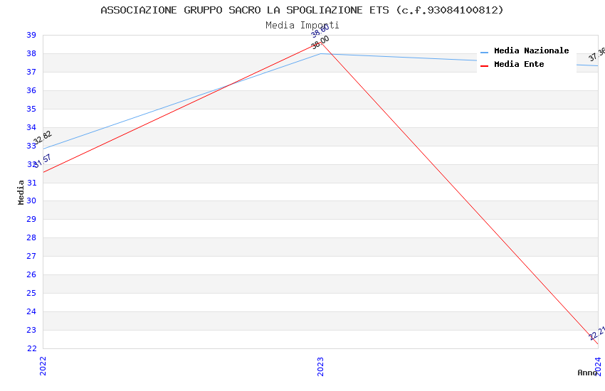Click the Anno axis title
The width and height of the screenshot is (605, 391).
[587, 373]
